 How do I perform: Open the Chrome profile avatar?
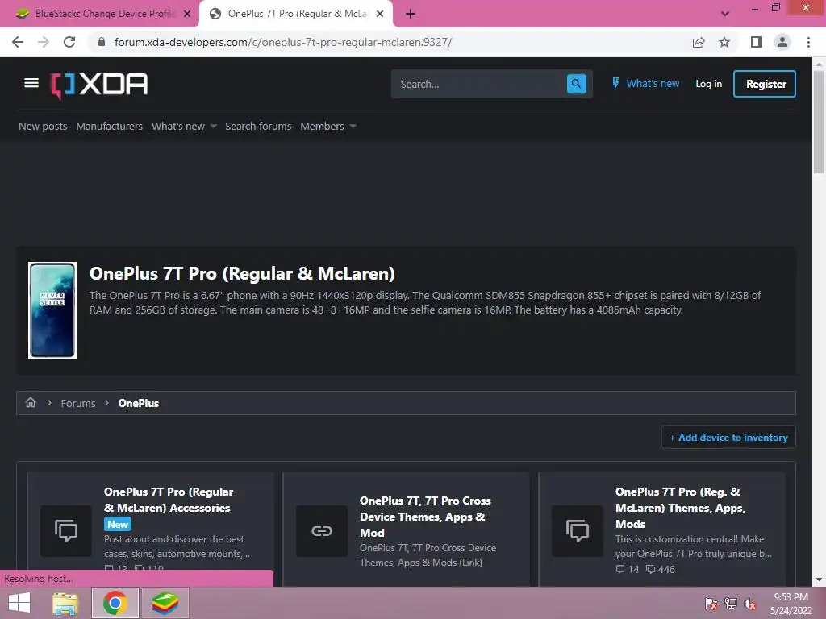coord(782,42)
